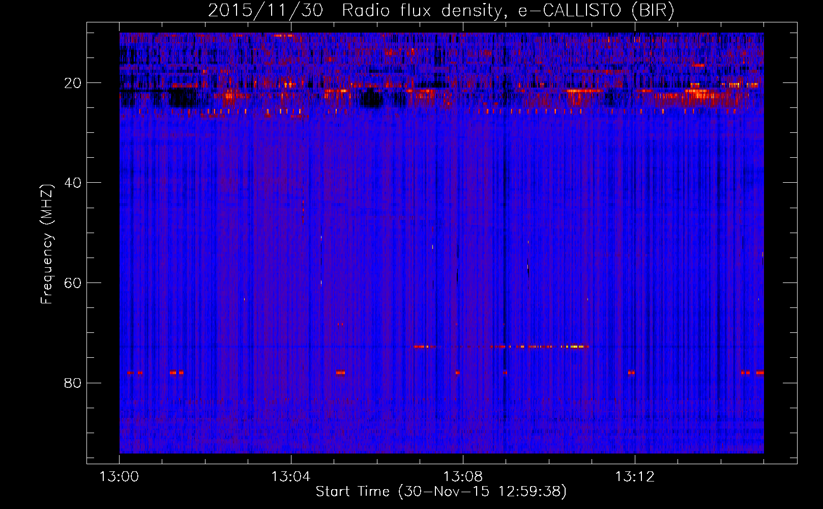The width and height of the screenshot is (823, 509).
Task: Click the '13:00' time tick label
Action: click(x=119, y=477)
